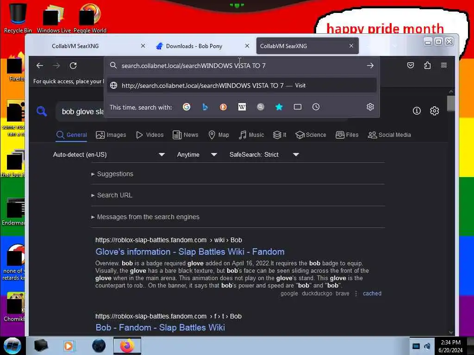Search this time with DuckDuckGo
The image size is (474, 355).
[224, 107]
